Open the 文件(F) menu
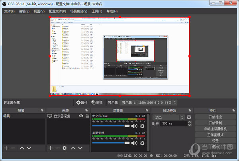The image size is (239, 161). coord(9,11)
